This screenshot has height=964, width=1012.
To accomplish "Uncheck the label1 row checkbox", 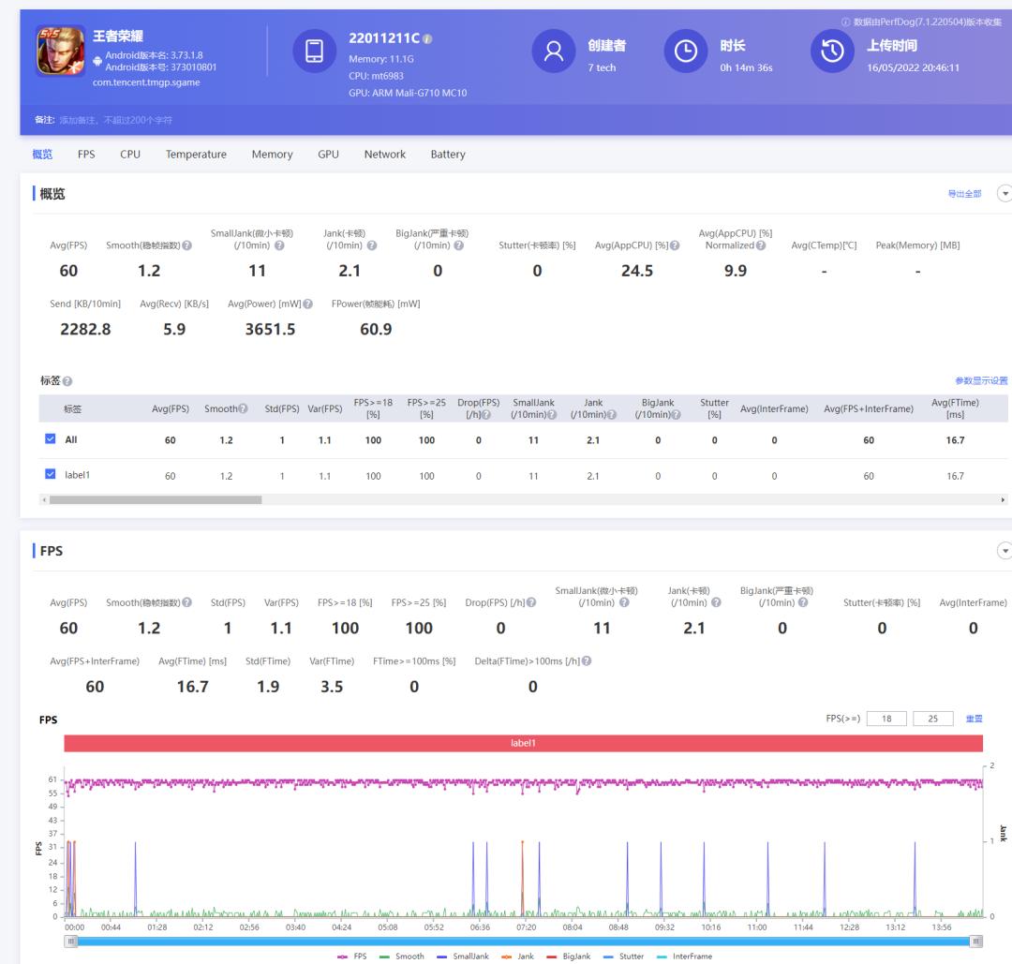I will pos(51,475).
